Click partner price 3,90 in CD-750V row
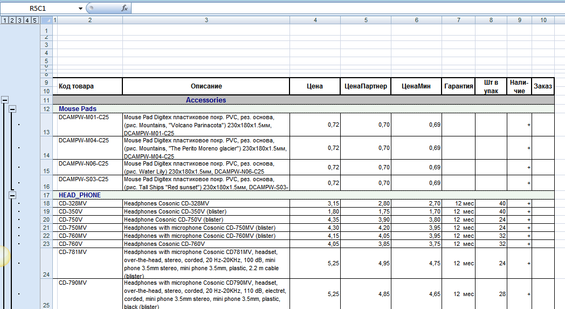 tap(366, 219)
